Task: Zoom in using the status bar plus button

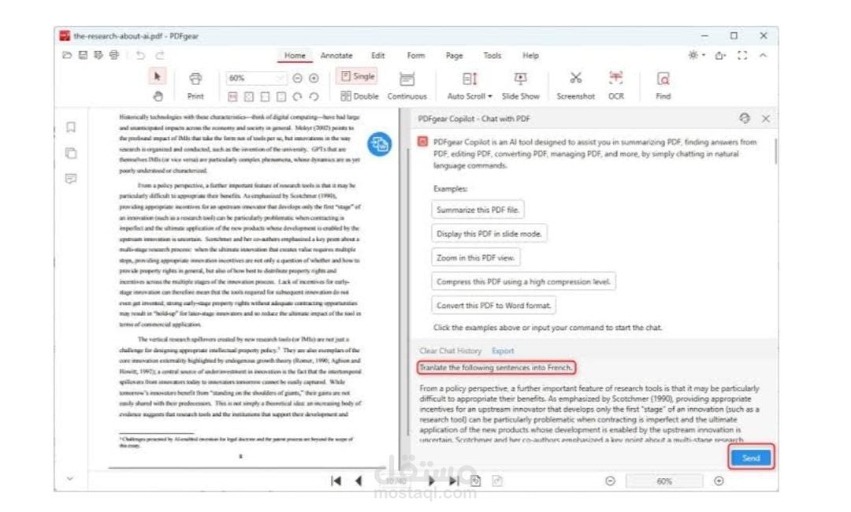Action: (x=719, y=480)
